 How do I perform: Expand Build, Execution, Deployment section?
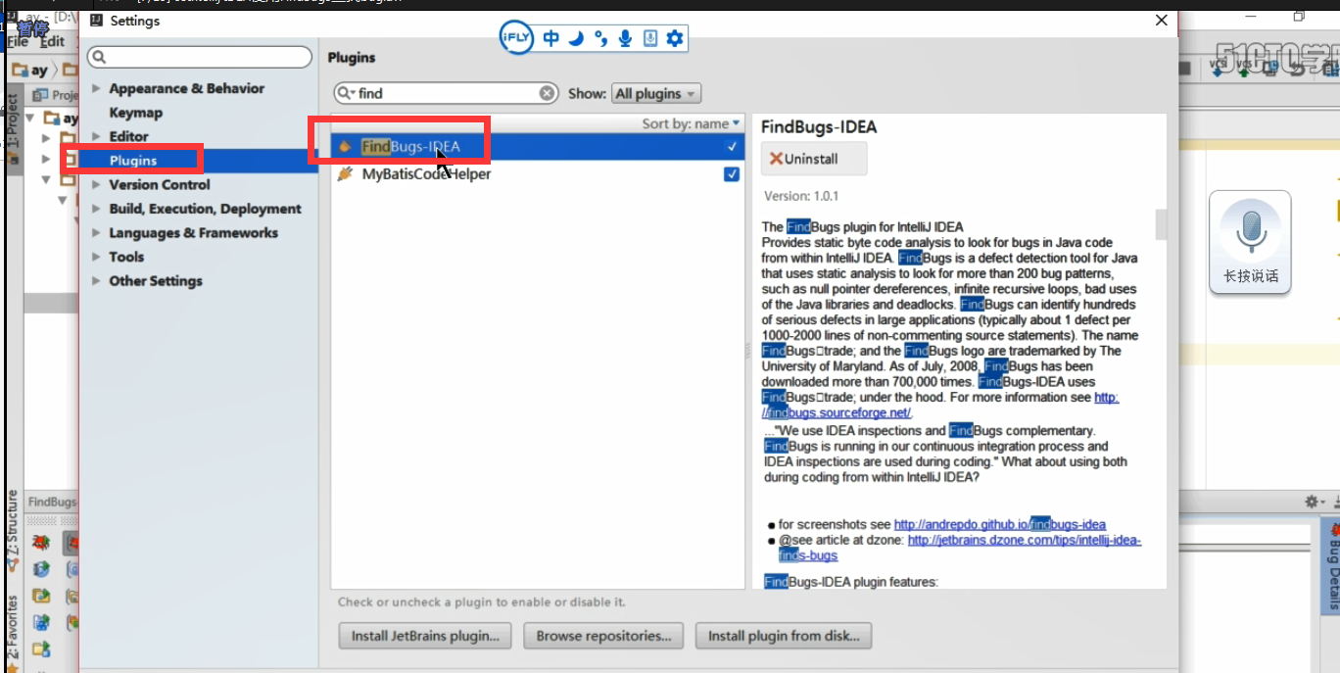[x=96, y=209]
